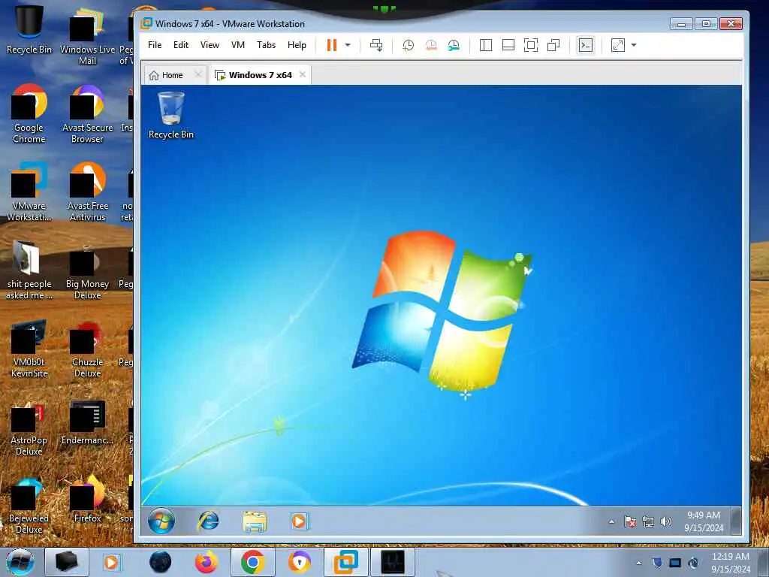Close the Home tab

(x=198, y=74)
